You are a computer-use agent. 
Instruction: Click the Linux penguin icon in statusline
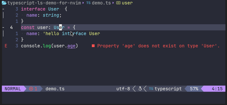pyautogui.click(x=140, y=89)
